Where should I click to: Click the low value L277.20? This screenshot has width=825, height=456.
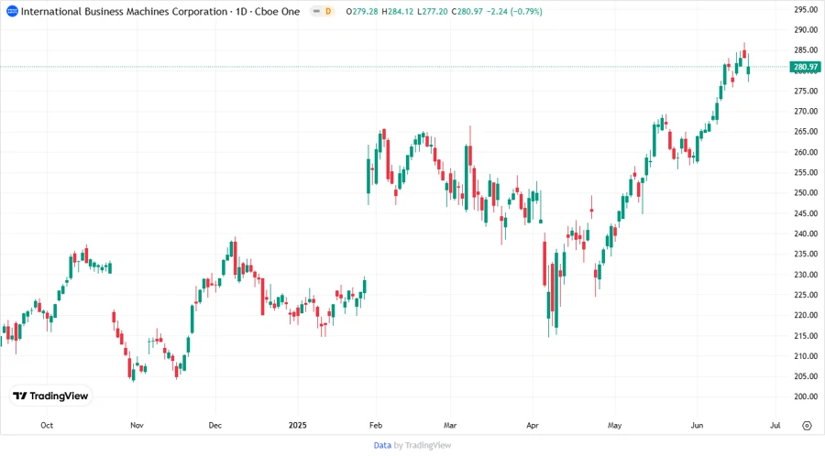click(x=432, y=11)
